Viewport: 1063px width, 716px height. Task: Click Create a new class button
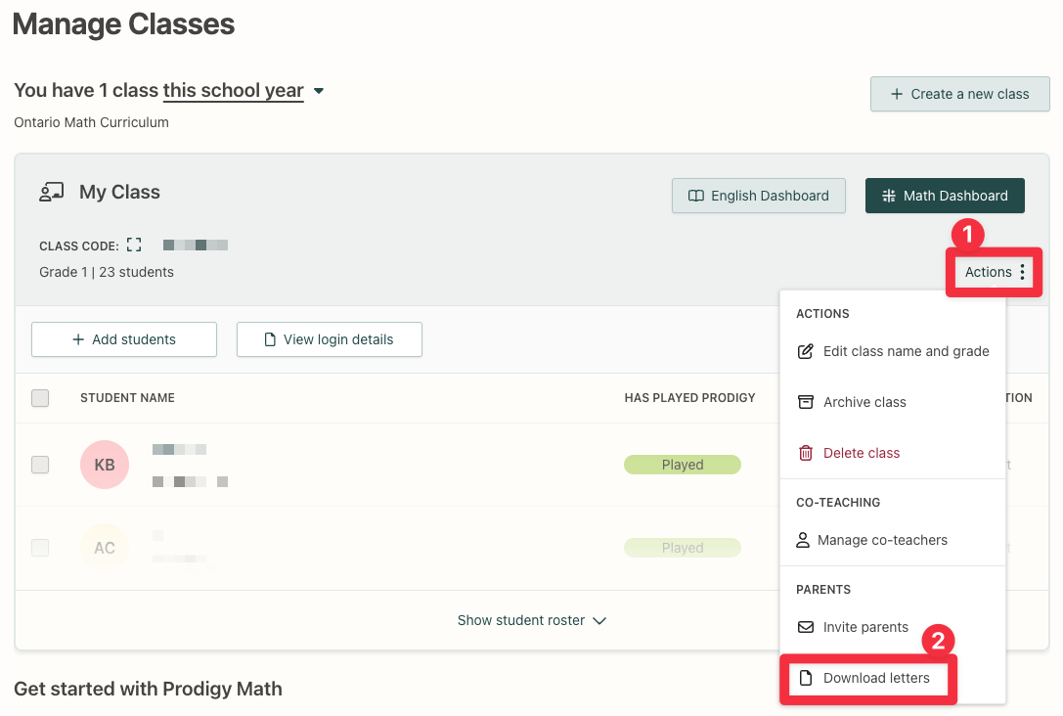[959, 94]
